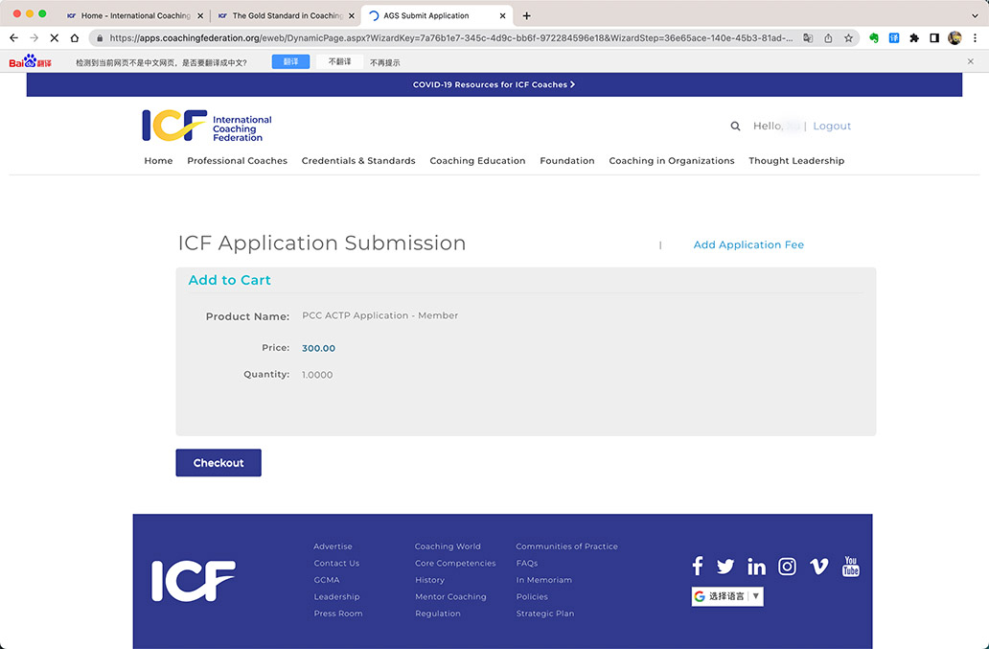Click the ICF logo in header

click(x=207, y=126)
